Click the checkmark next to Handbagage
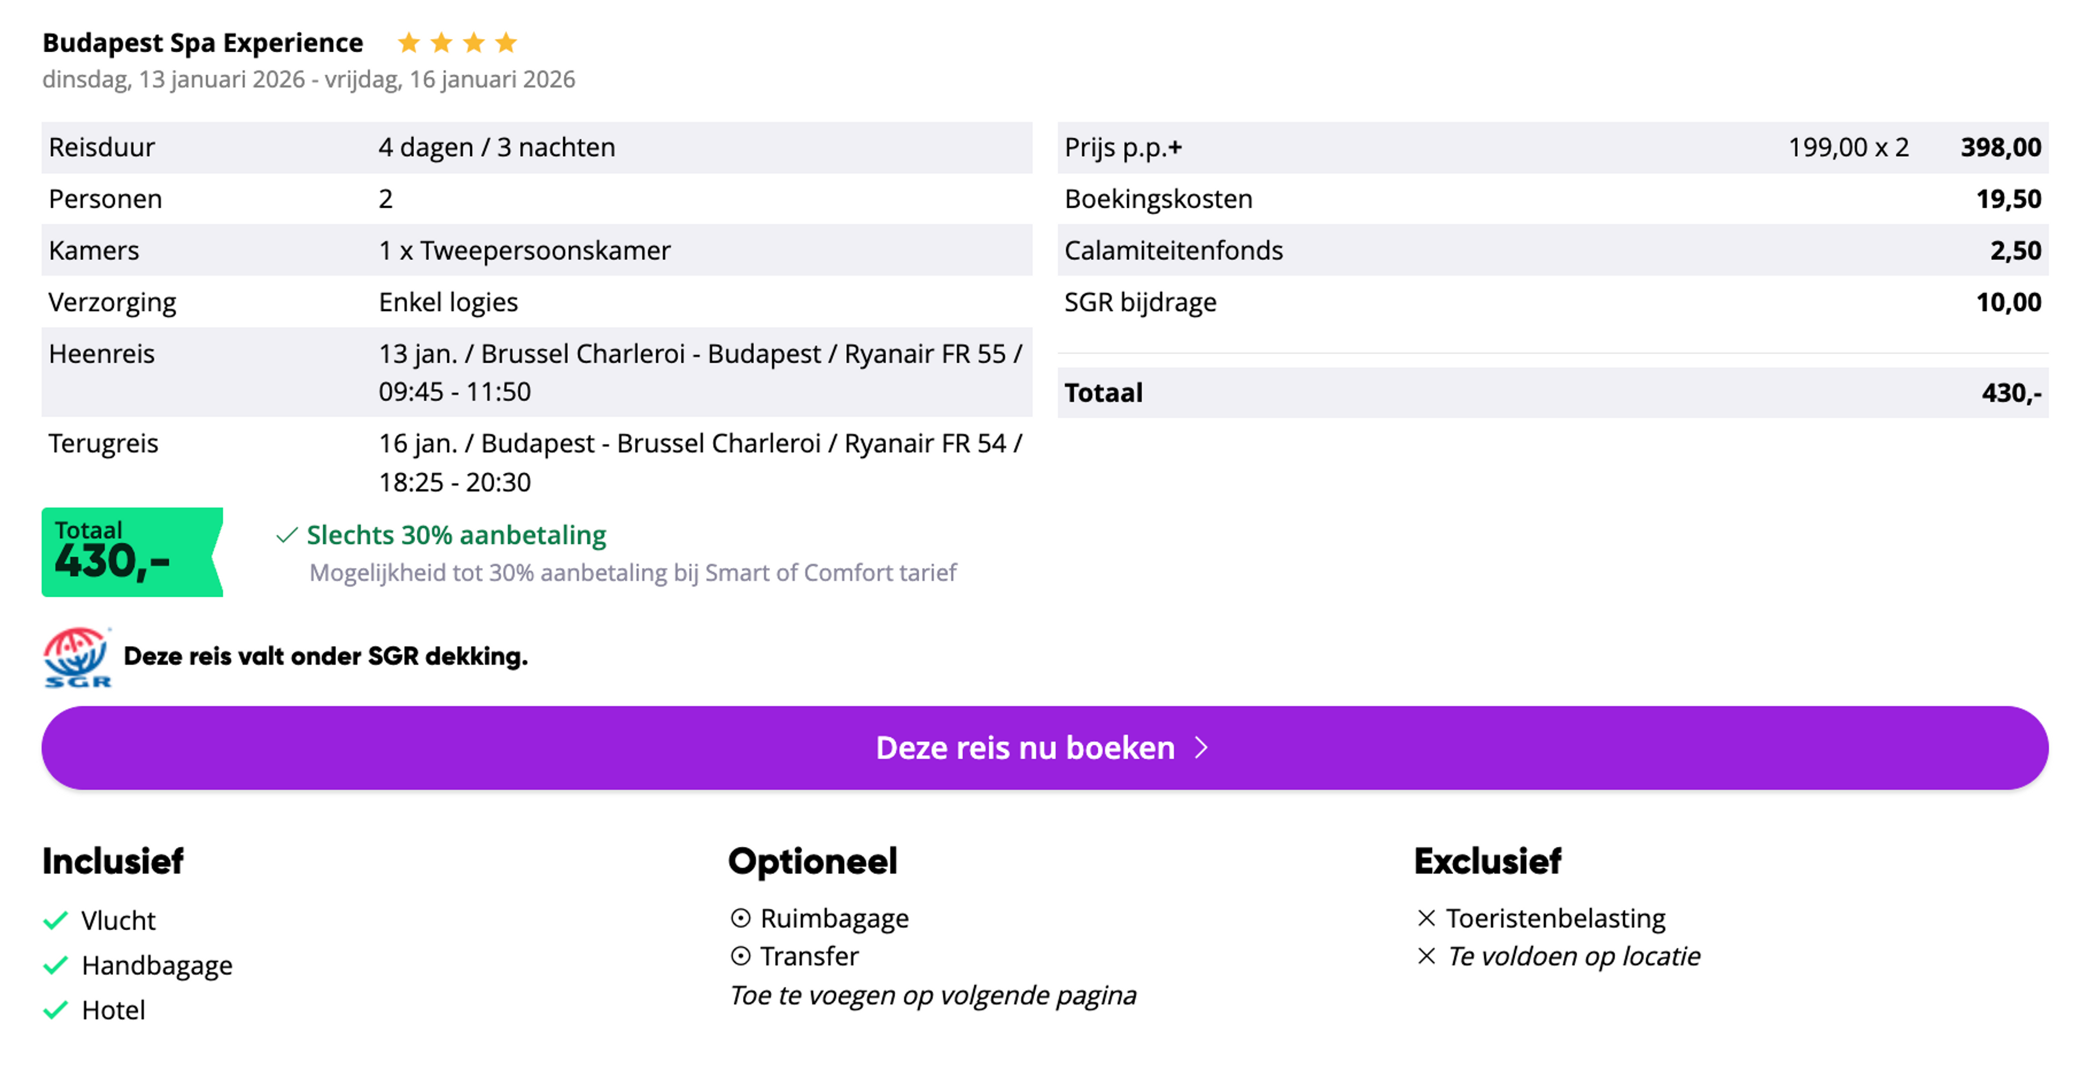Screen dimensions: 2090x1065 tap(55, 965)
